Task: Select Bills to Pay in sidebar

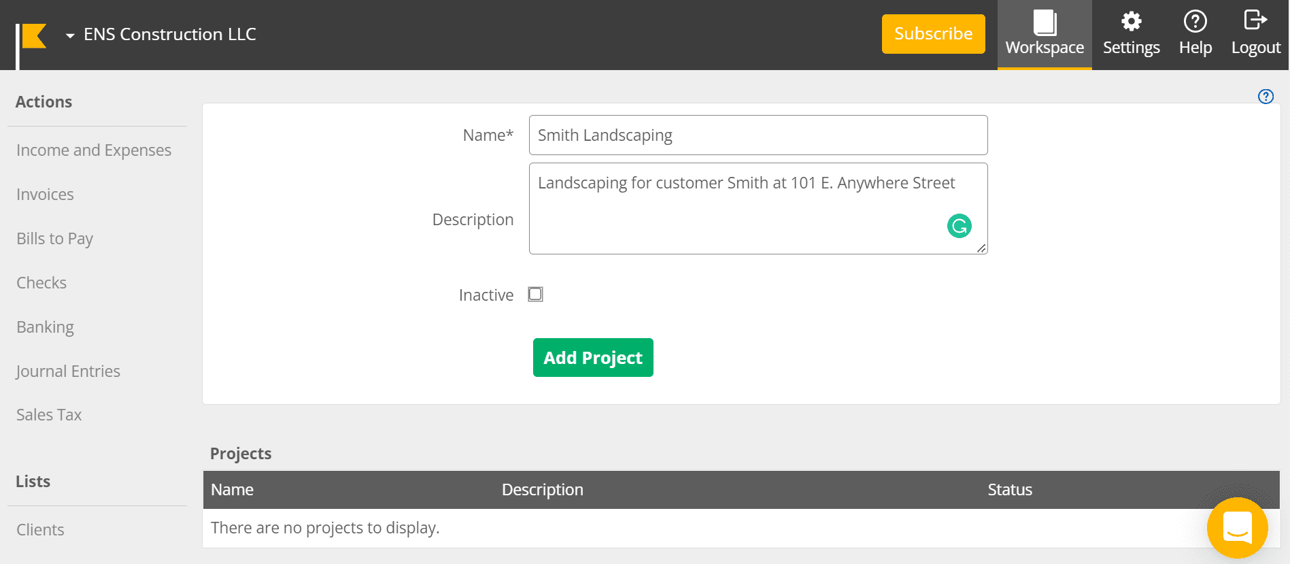Action: pyautogui.click(x=54, y=239)
